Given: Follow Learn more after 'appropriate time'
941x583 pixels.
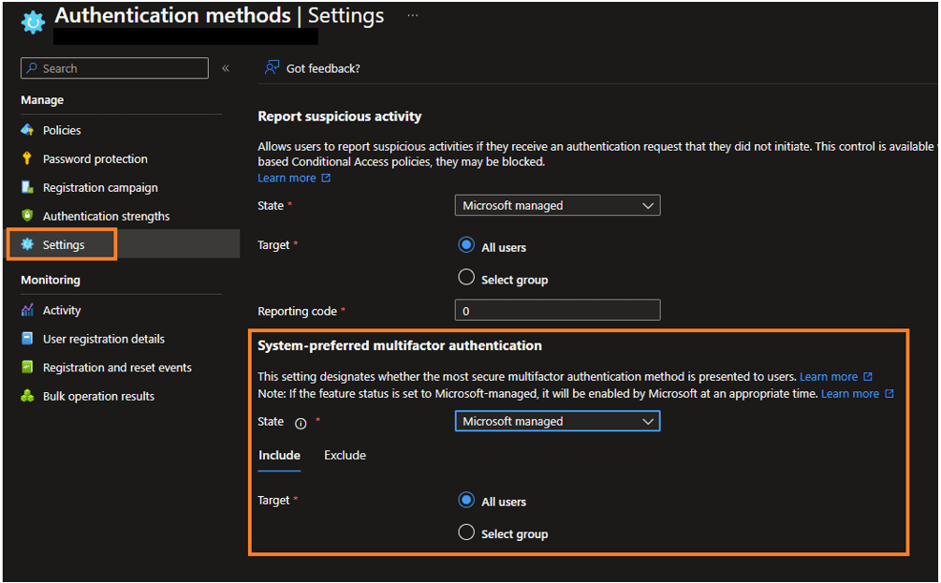Looking at the screenshot, I should 850,393.
